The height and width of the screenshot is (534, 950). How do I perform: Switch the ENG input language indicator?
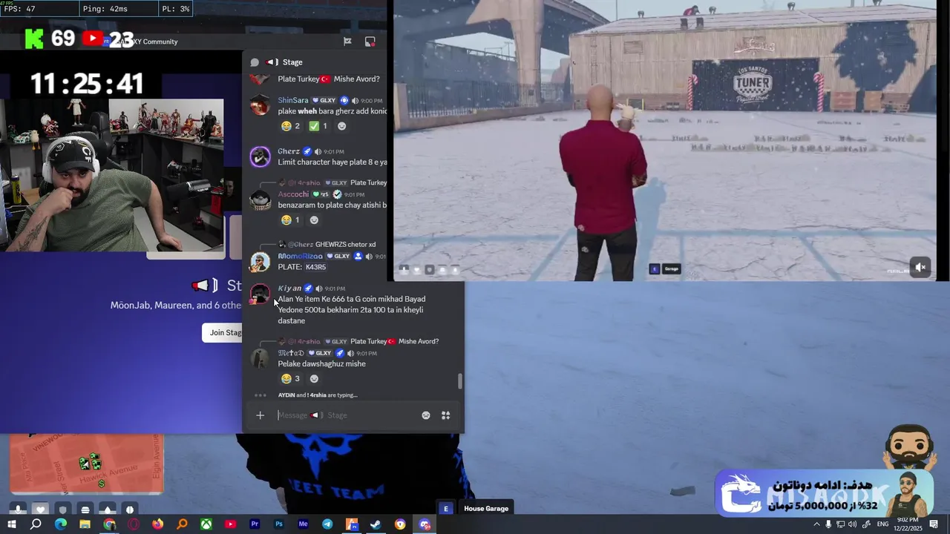click(x=883, y=524)
